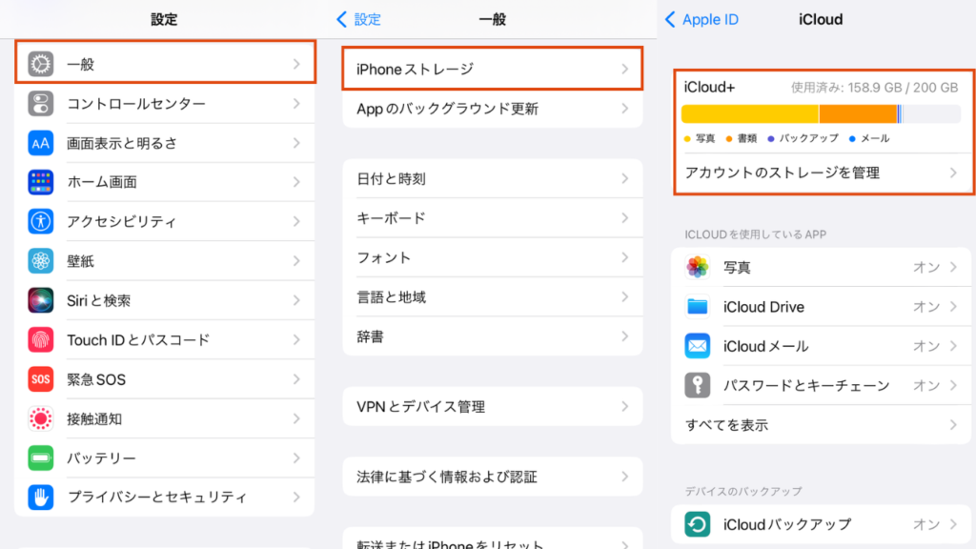Open 日付と時刻 settings

(x=493, y=178)
